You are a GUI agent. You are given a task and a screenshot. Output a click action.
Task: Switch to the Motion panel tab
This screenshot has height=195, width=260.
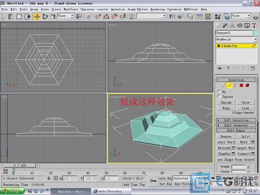click(x=240, y=26)
